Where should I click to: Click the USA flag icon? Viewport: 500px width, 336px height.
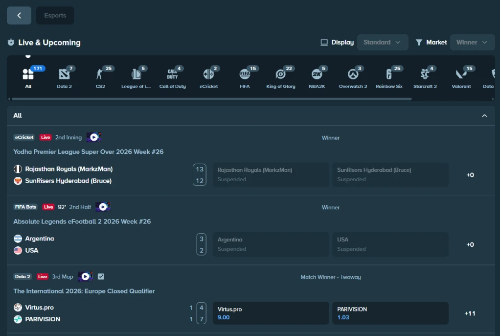18,250
